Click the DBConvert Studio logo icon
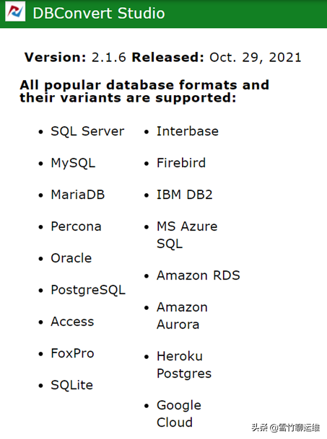This screenshot has width=327, height=439. (x=15, y=12)
